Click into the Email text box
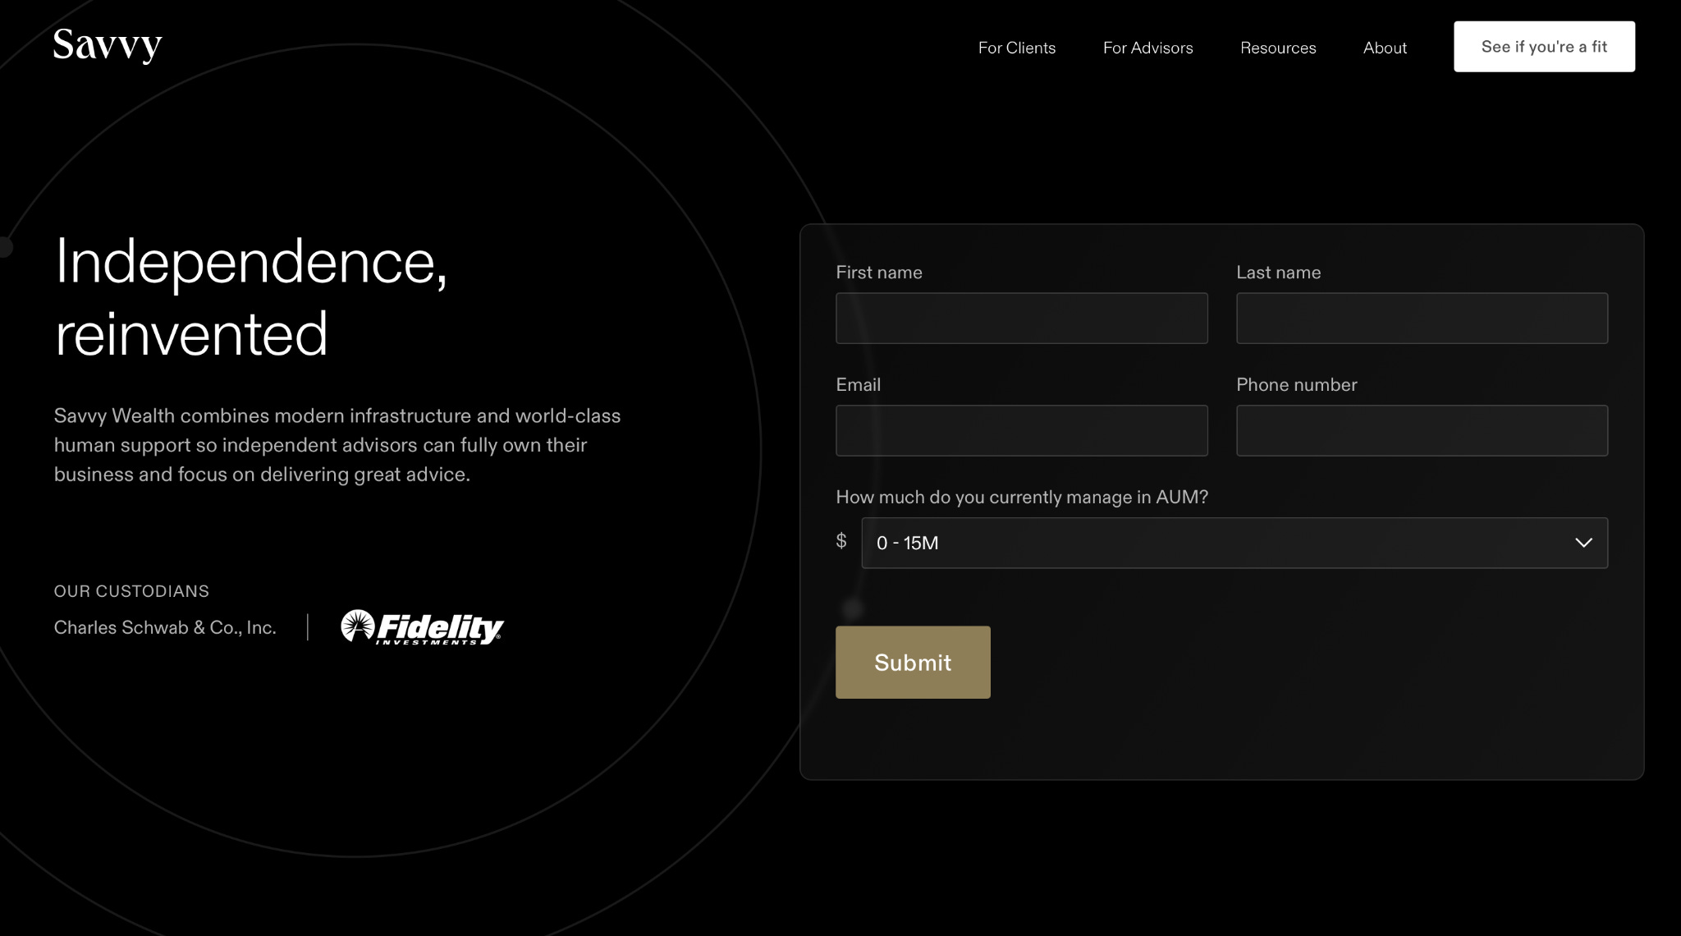 tap(1021, 431)
